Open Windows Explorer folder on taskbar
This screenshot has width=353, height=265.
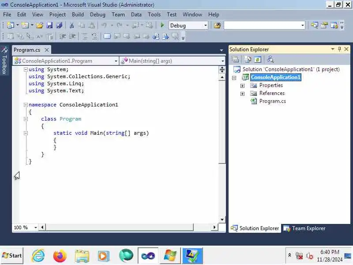click(82, 256)
